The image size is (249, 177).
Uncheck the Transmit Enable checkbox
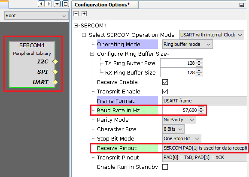tap(165, 91)
